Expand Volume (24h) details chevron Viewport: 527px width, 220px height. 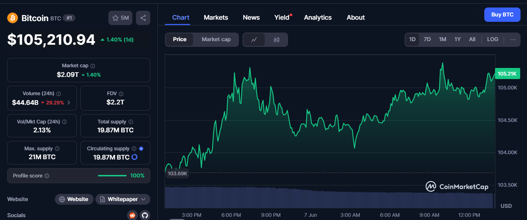click(69, 103)
